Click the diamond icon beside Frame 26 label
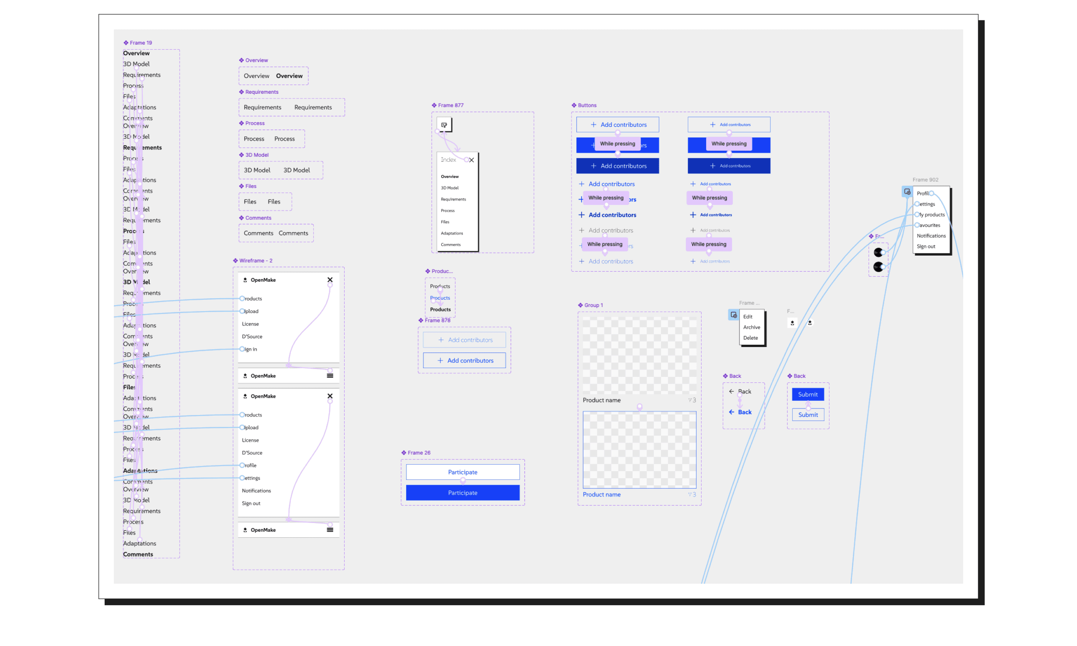The image size is (1077, 646). pyautogui.click(x=403, y=453)
